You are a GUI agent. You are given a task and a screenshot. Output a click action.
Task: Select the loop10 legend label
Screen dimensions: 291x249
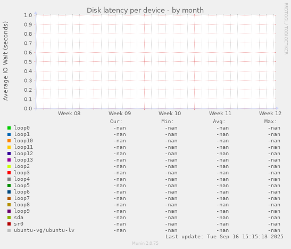click(23, 141)
